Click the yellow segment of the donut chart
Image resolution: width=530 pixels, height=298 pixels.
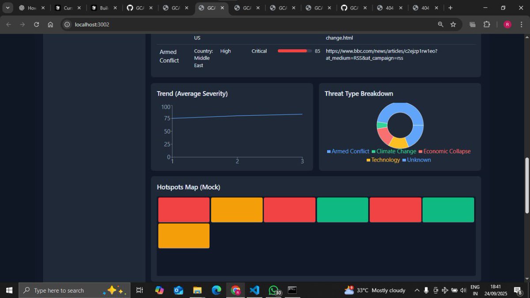pos(399,143)
